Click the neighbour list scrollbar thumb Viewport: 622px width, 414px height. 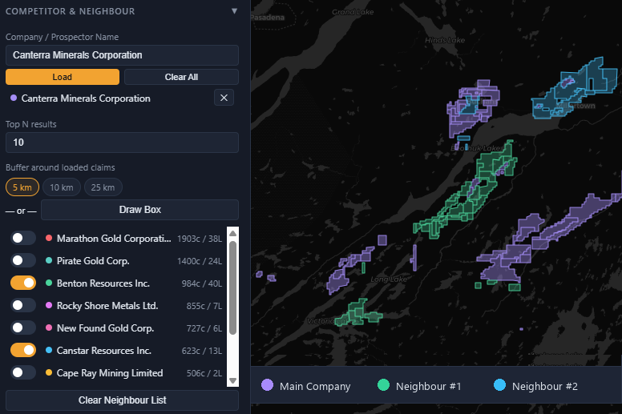point(233,287)
